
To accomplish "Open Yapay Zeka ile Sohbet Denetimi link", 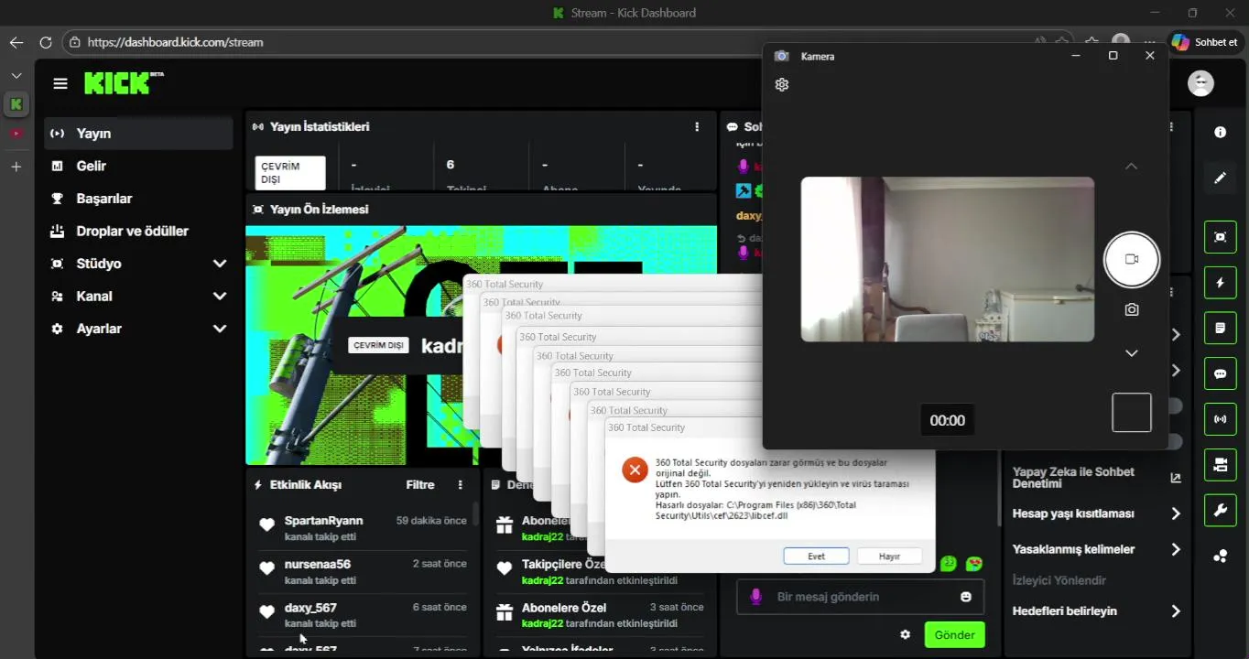I will 1097,478.
